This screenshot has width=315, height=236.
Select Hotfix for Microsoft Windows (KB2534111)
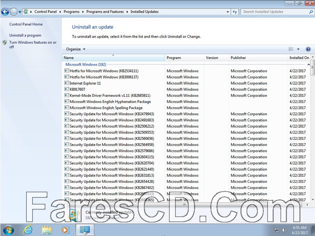[104, 71]
